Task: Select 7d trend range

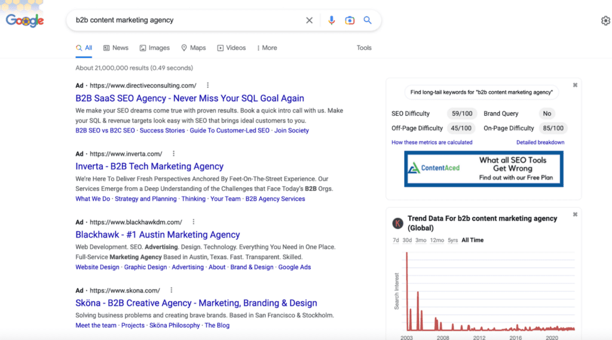Action: [396, 240]
